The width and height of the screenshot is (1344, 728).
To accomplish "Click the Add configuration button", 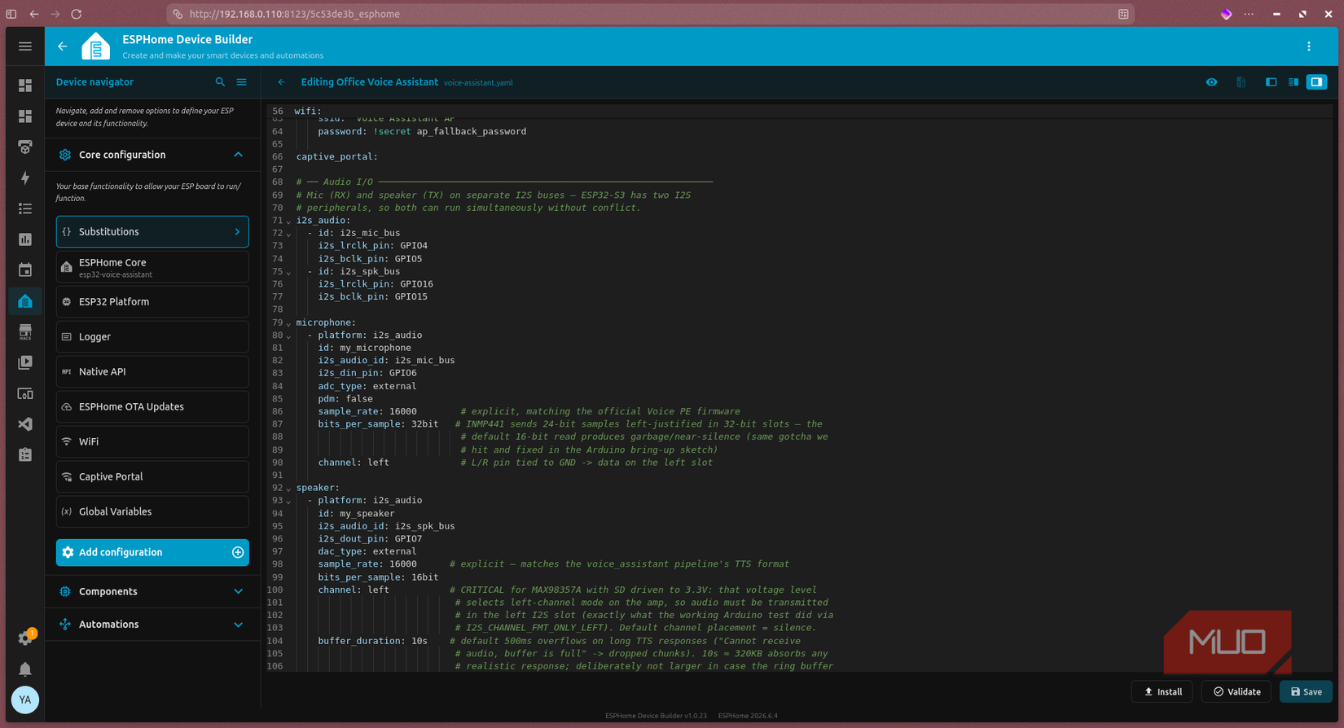I will click(152, 553).
